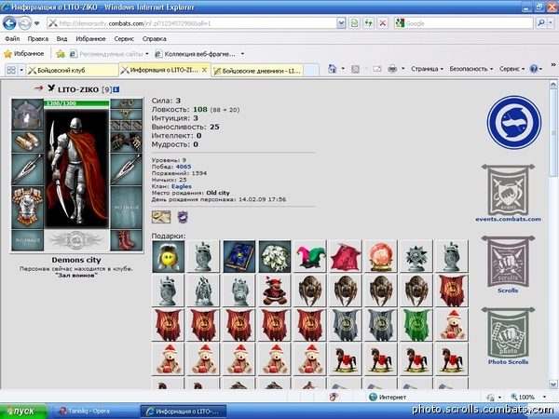The height and width of the screenshot is (419, 559).
Task: Open the address bar history dropdown
Action: (341, 23)
